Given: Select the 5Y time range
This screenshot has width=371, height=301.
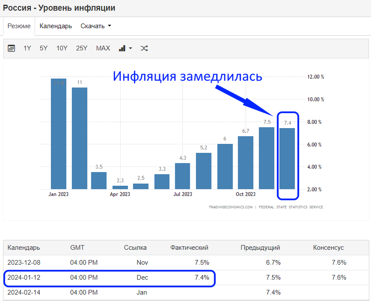Looking at the screenshot, I should [x=44, y=48].
